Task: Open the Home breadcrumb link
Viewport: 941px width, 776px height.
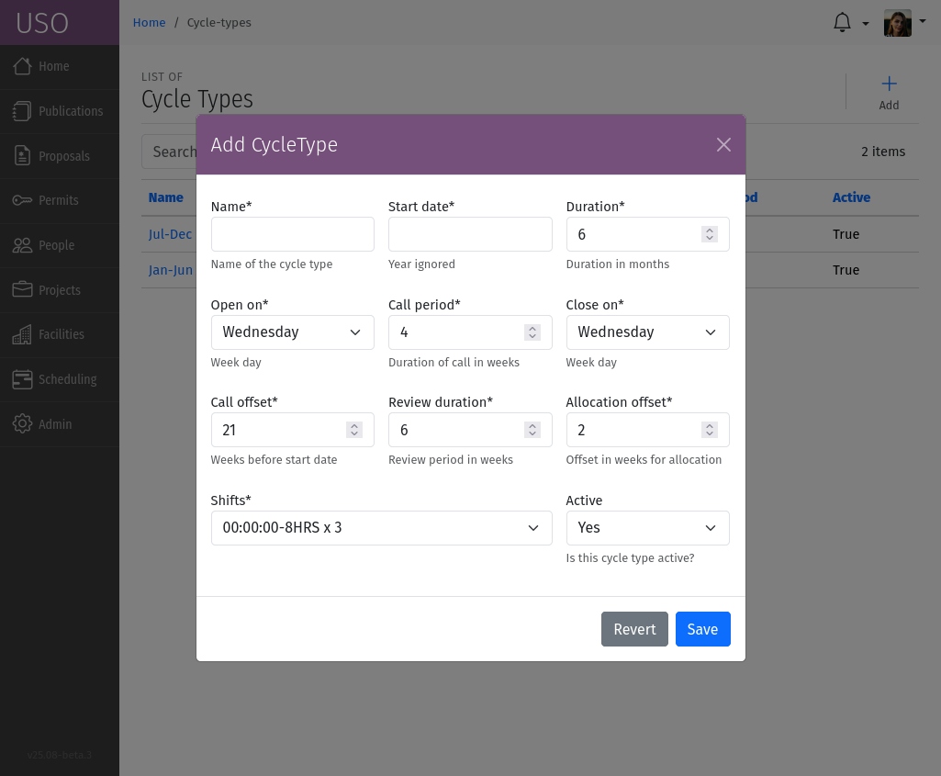Action: click(149, 23)
